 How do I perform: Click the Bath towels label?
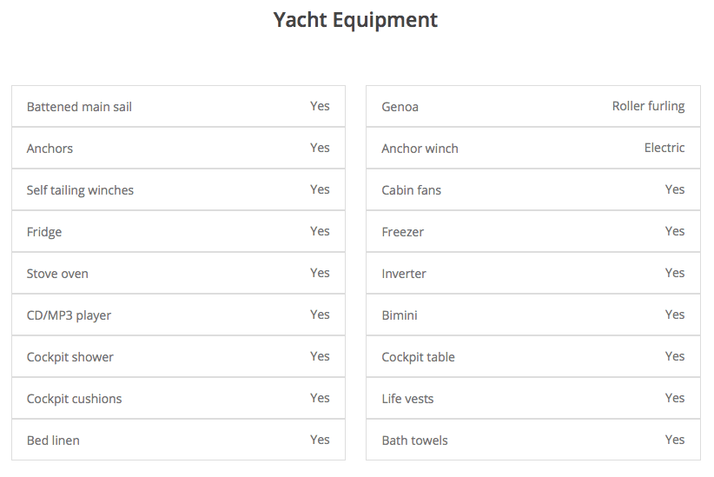tap(414, 441)
